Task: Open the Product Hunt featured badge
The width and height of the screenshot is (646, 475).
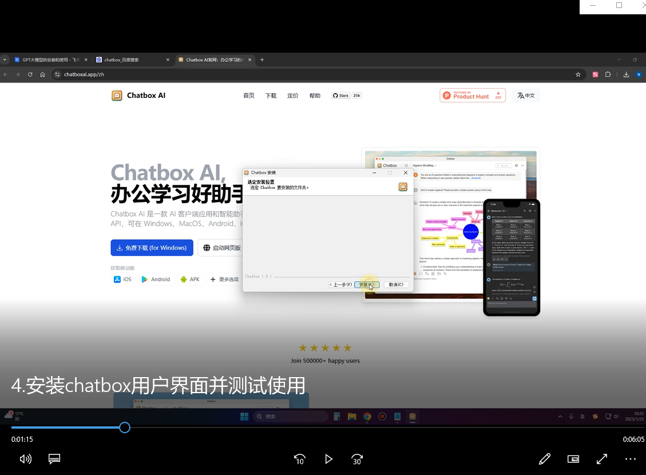Action: (473, 96)
